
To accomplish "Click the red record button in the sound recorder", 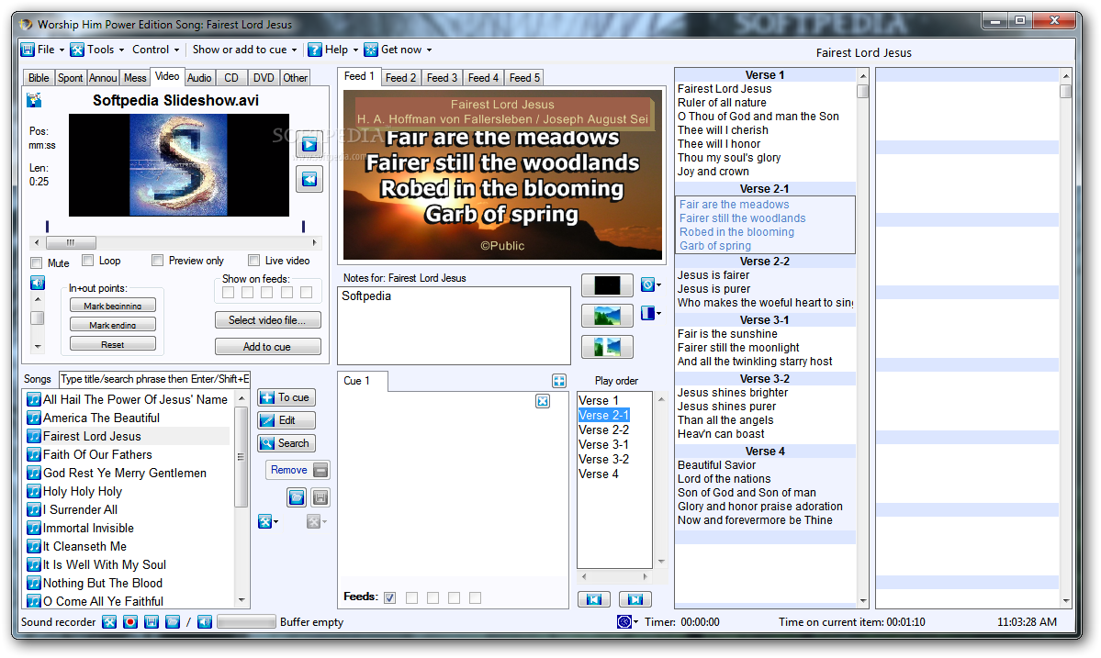I will [129, 622].
